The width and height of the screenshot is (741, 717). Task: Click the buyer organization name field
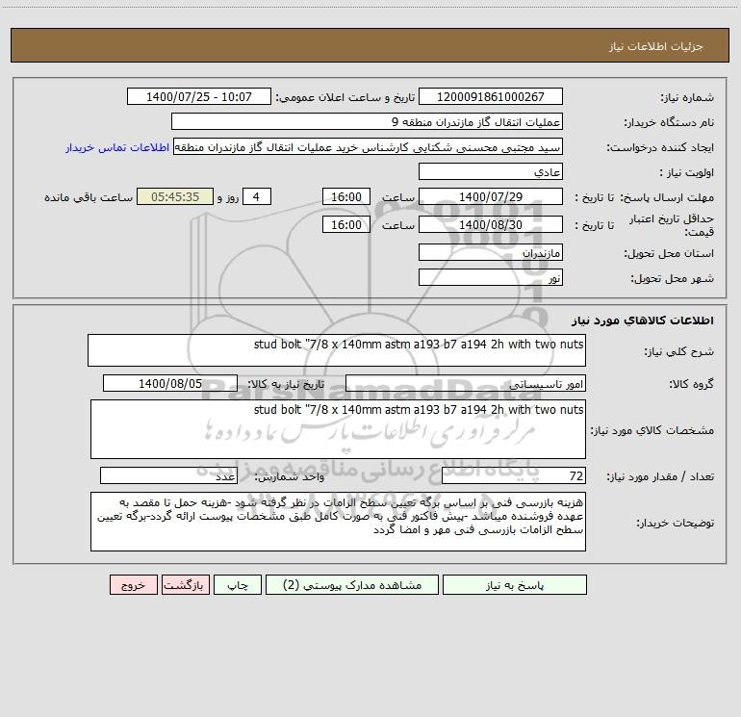tap(367, 121)
